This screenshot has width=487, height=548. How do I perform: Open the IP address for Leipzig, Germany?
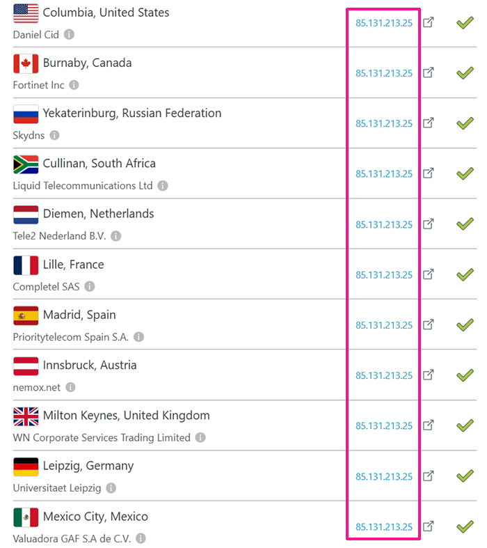(384, 476)
